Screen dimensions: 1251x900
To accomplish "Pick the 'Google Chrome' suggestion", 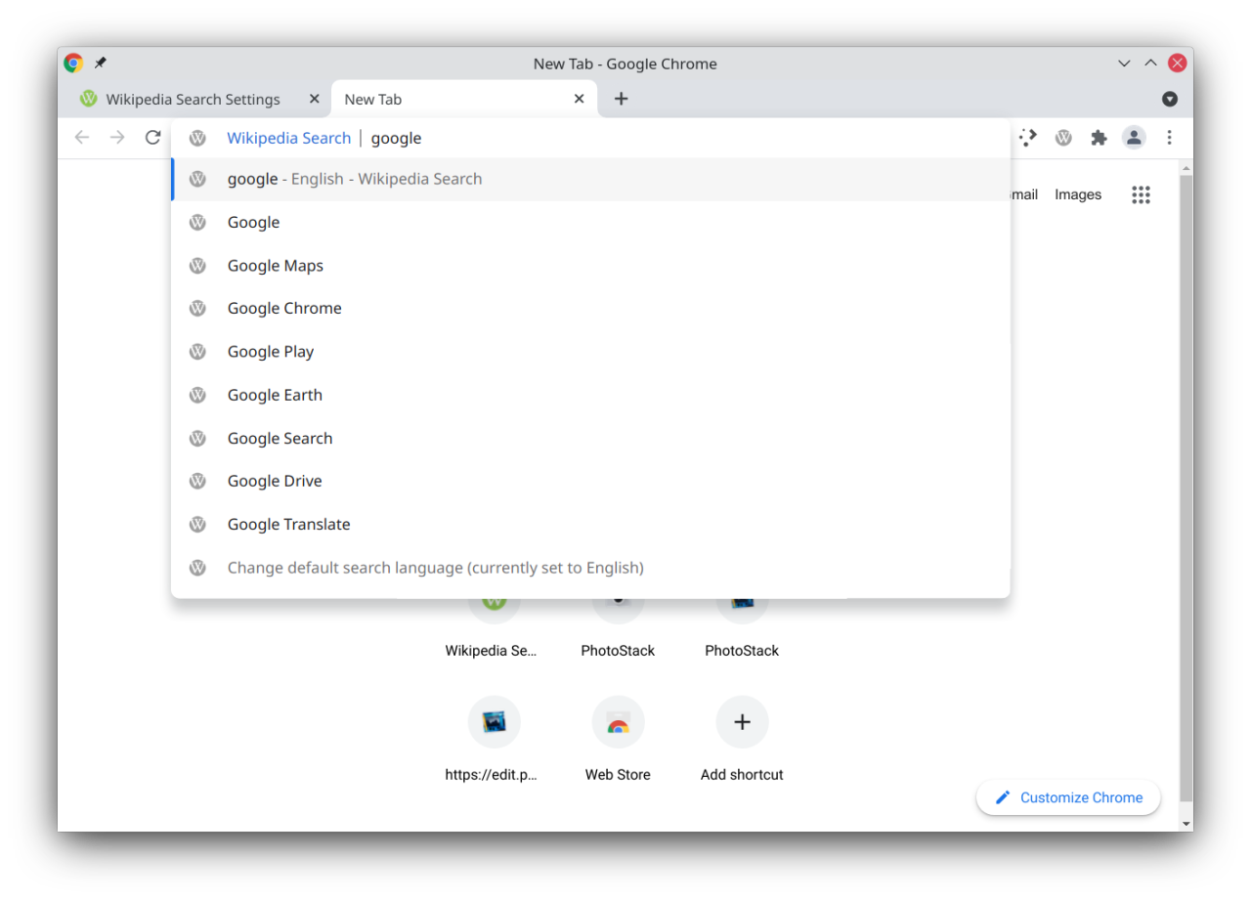I will [590, 309].
